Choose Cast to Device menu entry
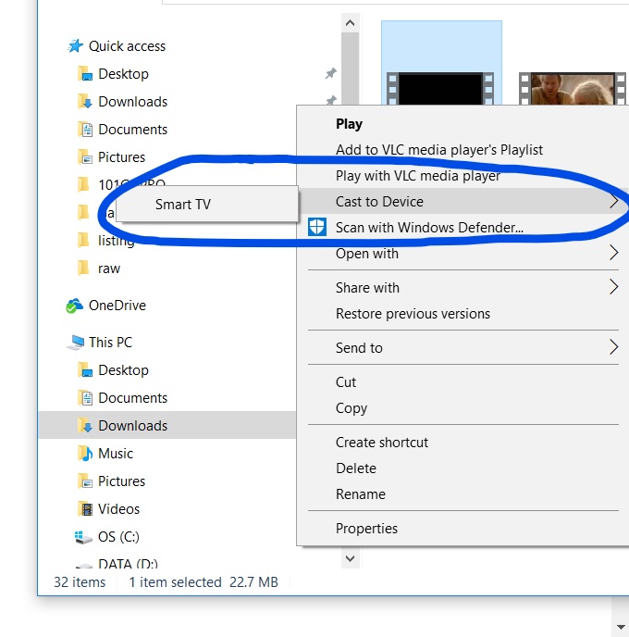 tap(463, 201)
